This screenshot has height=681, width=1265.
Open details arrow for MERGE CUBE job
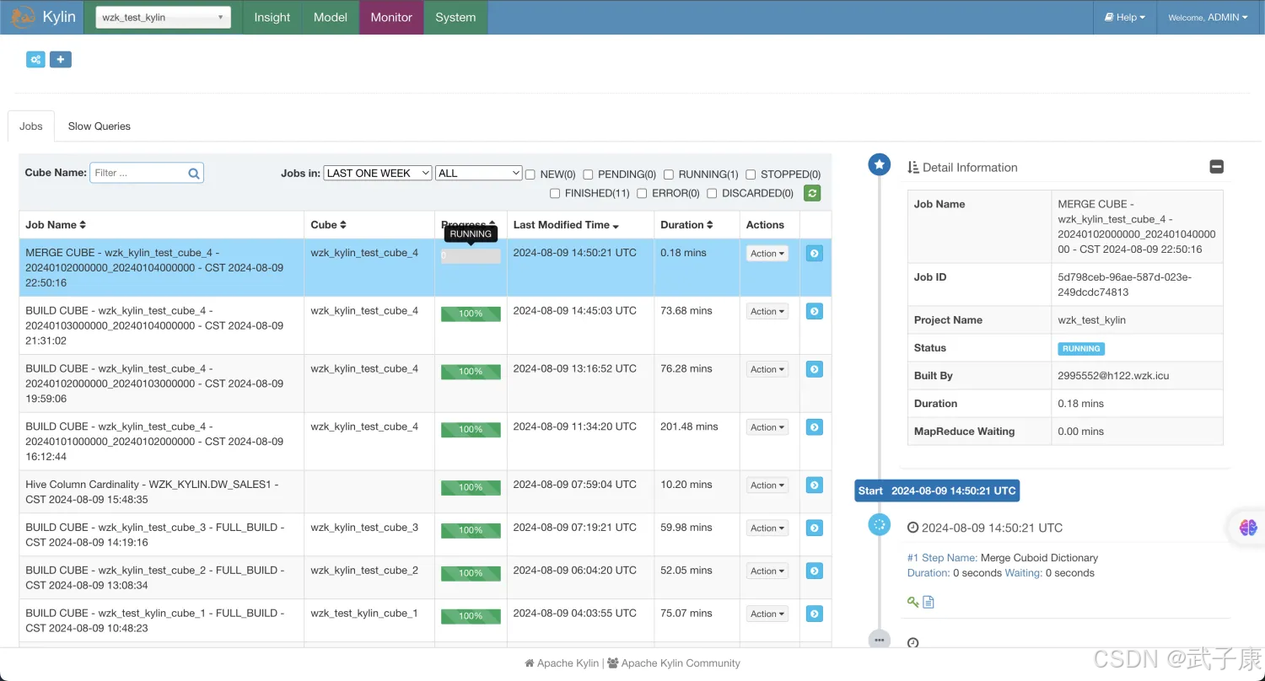coord(814,253)
